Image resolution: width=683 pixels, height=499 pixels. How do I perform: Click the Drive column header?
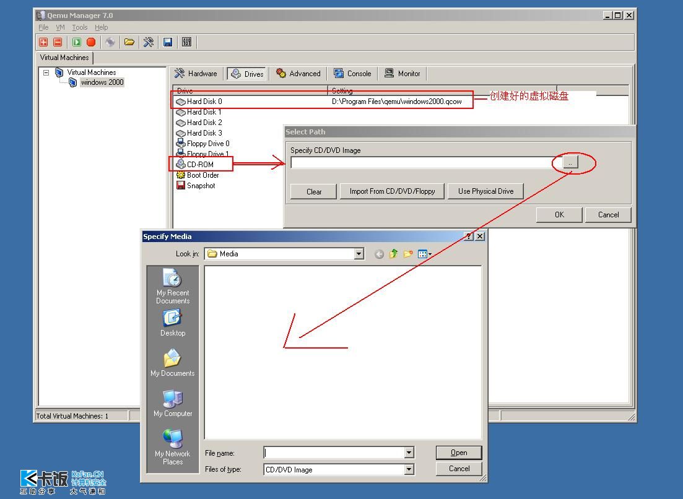pos(250,90)
